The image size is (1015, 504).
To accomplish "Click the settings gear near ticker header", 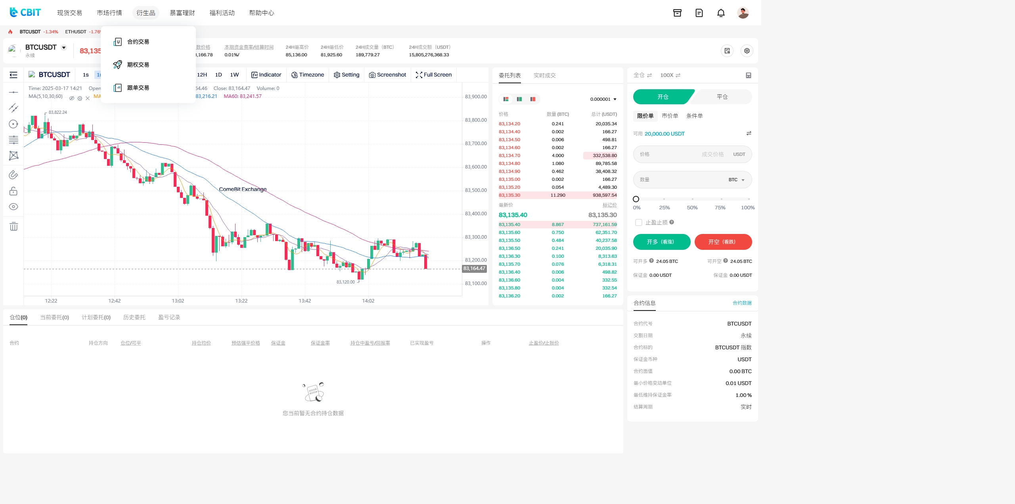I will tap(747, 51).
